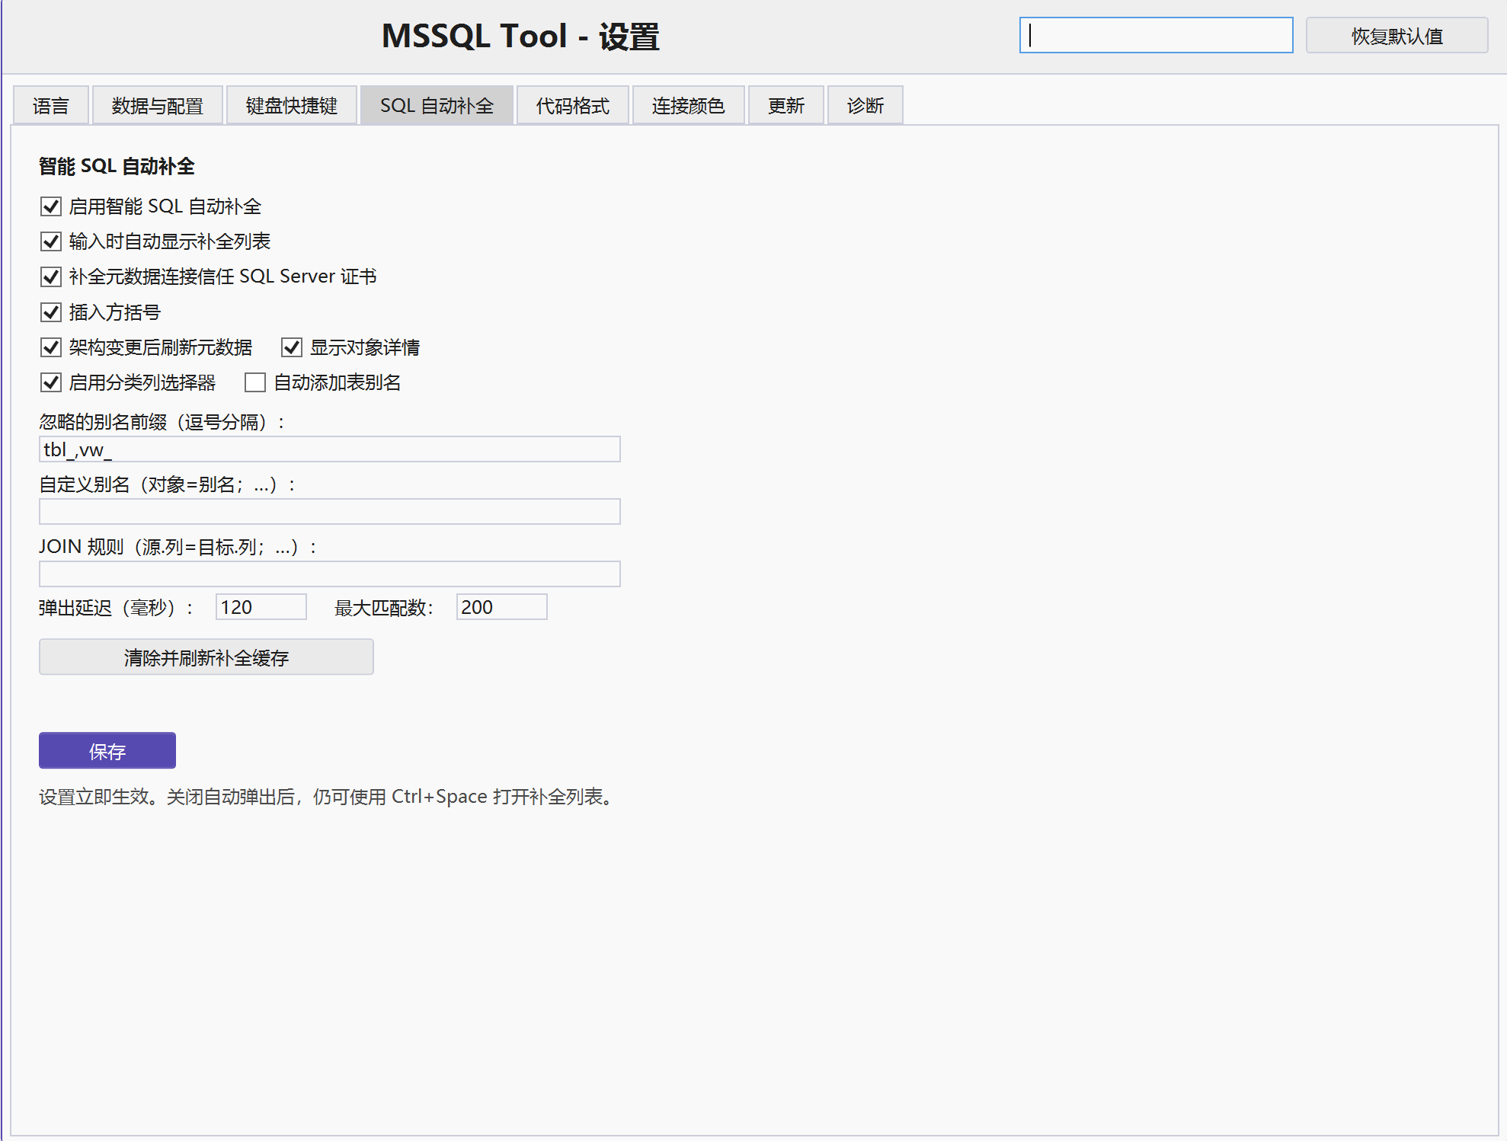The width and height of the screenshot is (1507, 1141).
Task: Click 清除并刷新补全缓存 button
Action: (x=206, y=657)
